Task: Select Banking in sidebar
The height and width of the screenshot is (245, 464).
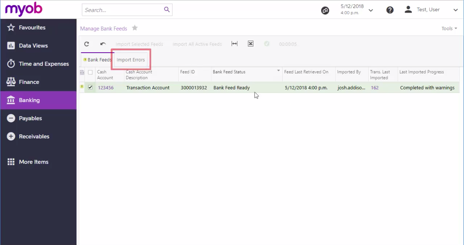Action: click(x=38, y=100)
